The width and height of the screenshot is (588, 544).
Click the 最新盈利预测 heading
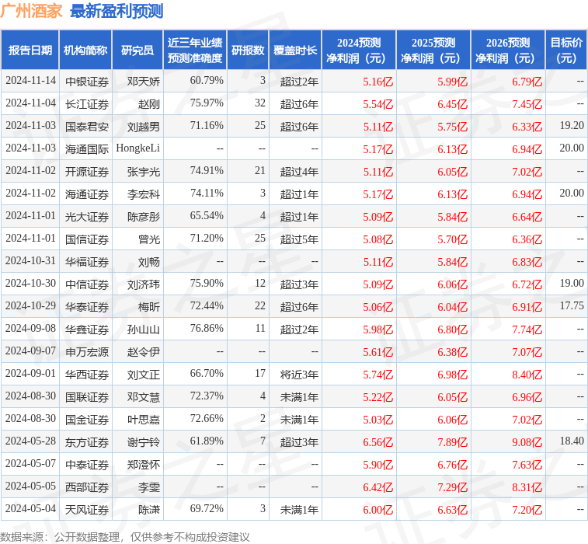click(117, 11)
